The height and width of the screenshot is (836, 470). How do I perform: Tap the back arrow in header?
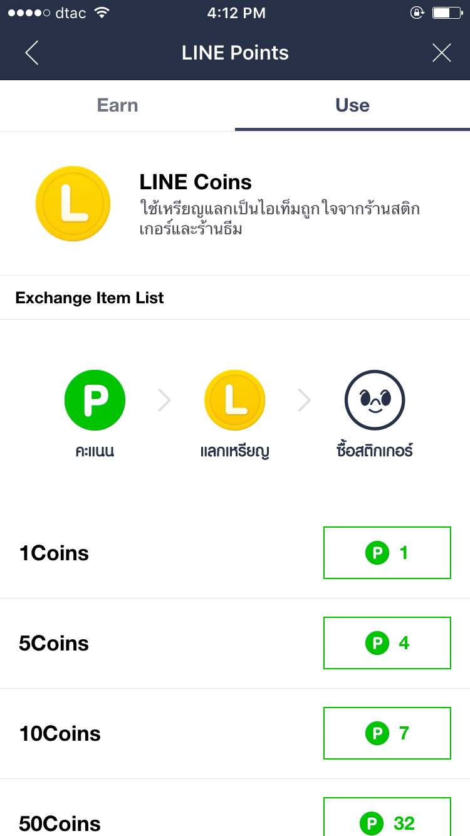[32, 53]
